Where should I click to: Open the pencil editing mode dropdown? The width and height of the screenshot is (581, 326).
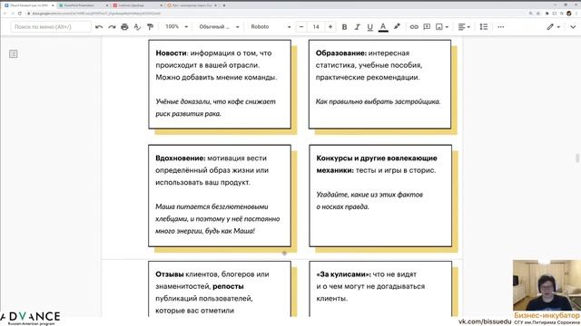pos(554,27)
